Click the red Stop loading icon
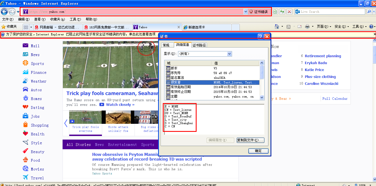The height and width of the screenshot is (186, 376). tap(289, 12)
